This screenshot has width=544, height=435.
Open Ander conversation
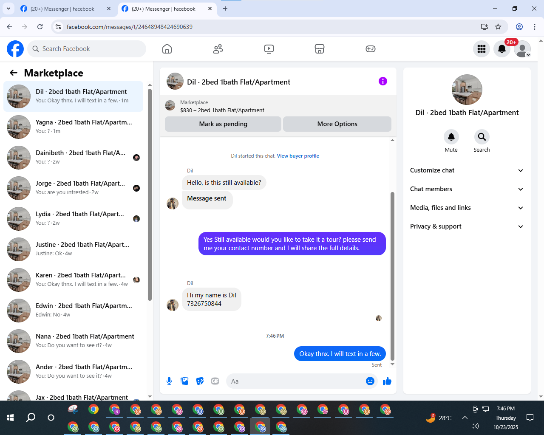click(74, 372)
